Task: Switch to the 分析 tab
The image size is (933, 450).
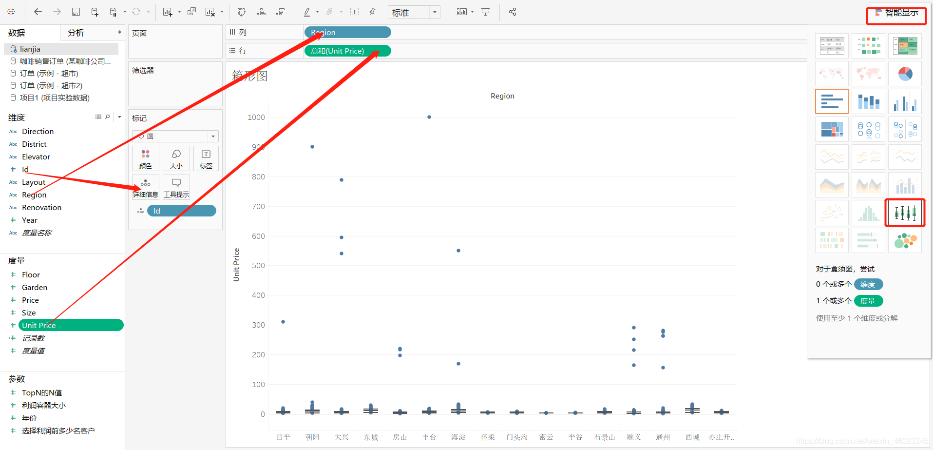Action: pos(76,33)
